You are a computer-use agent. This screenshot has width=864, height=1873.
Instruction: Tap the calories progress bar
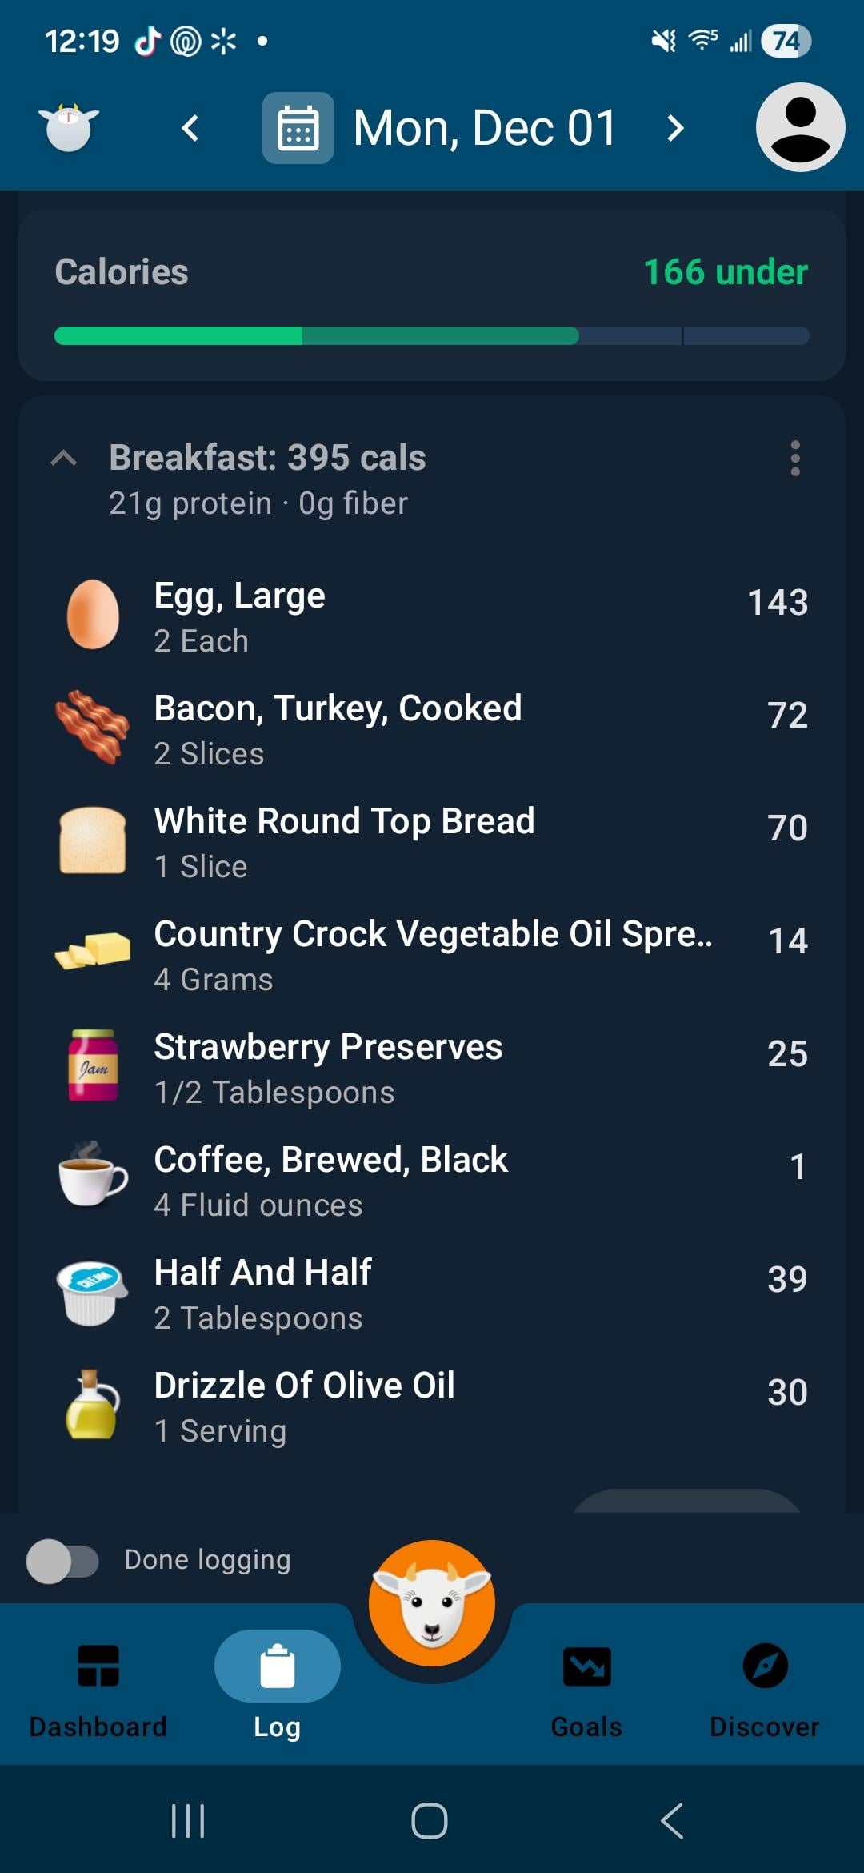coord(432,336)
